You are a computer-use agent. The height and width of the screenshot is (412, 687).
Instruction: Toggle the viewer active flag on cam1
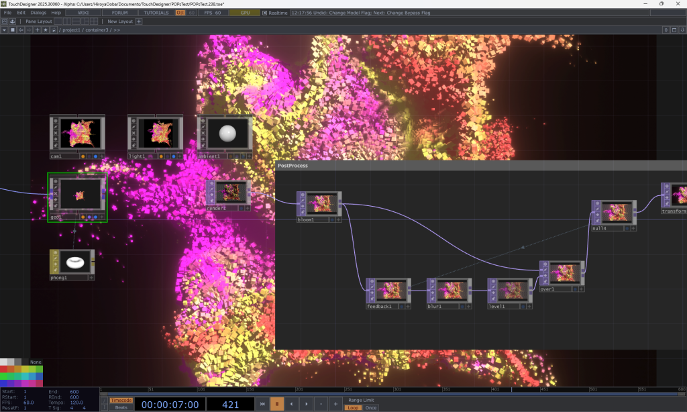(x=56, y=121)
